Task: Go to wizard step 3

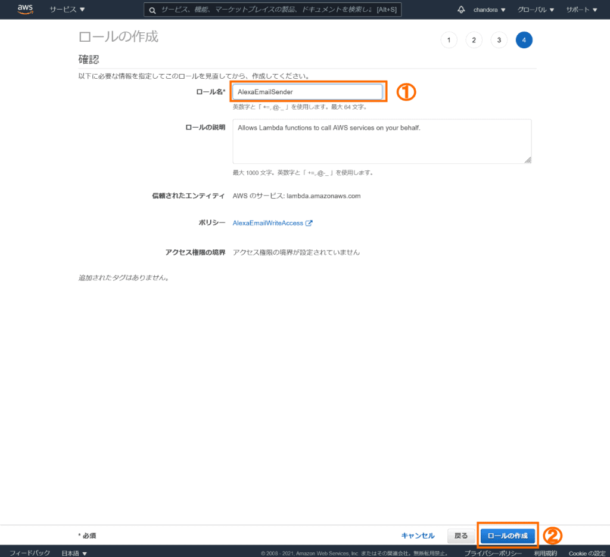Action: click(499, 40)
